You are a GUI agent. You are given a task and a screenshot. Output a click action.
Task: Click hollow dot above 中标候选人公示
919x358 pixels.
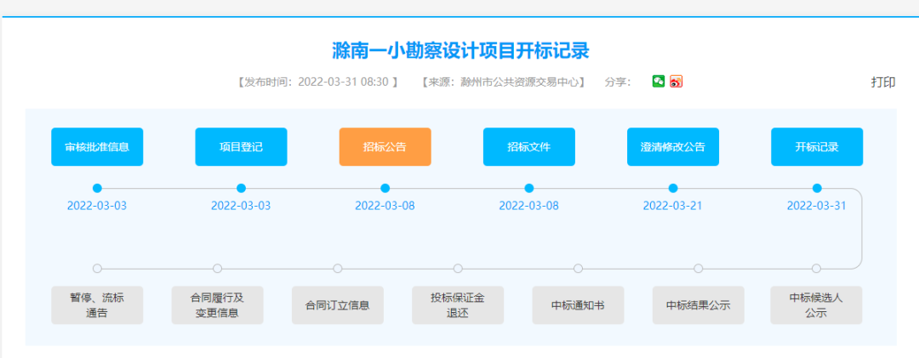coord(816,269)
